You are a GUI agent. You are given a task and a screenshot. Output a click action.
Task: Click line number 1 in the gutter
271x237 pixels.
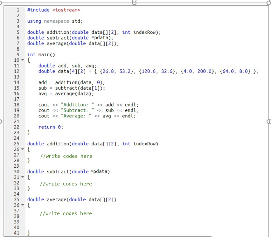[x=18, y=10]
